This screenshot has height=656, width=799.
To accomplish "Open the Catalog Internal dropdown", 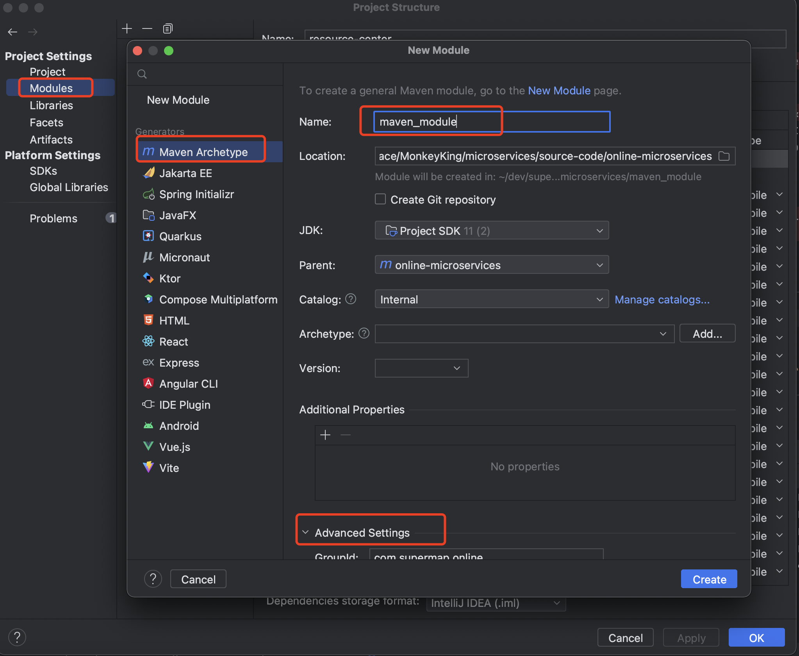I will tap(491, 299).
